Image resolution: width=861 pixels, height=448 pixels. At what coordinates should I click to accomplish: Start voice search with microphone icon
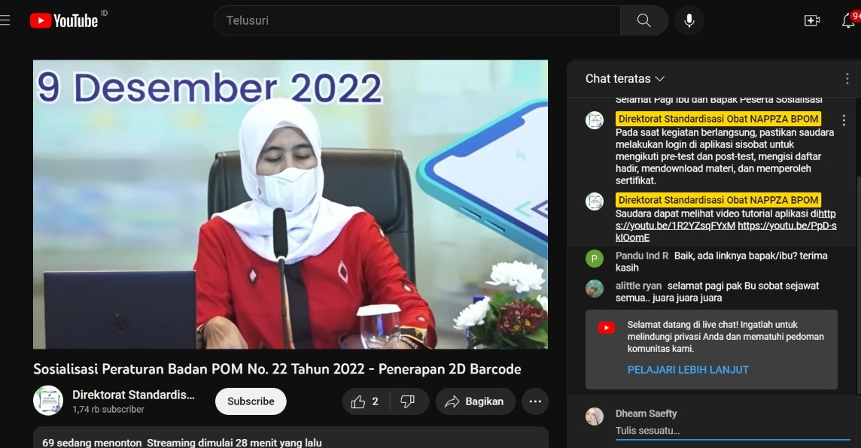[x=689, y=21]
